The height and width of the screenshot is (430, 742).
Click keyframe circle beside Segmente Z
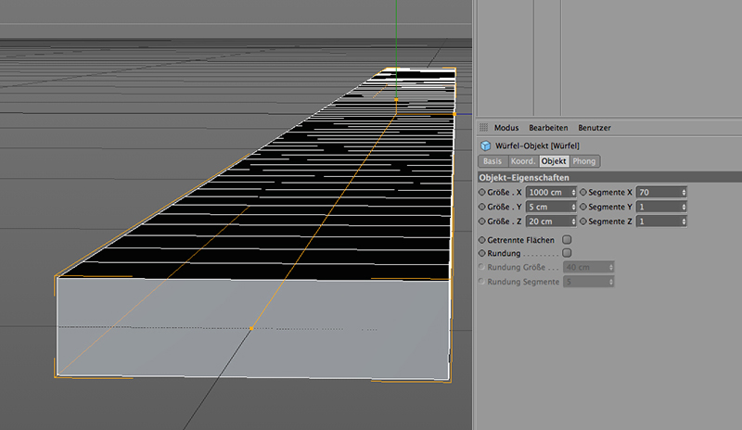(x=582, y=221)
